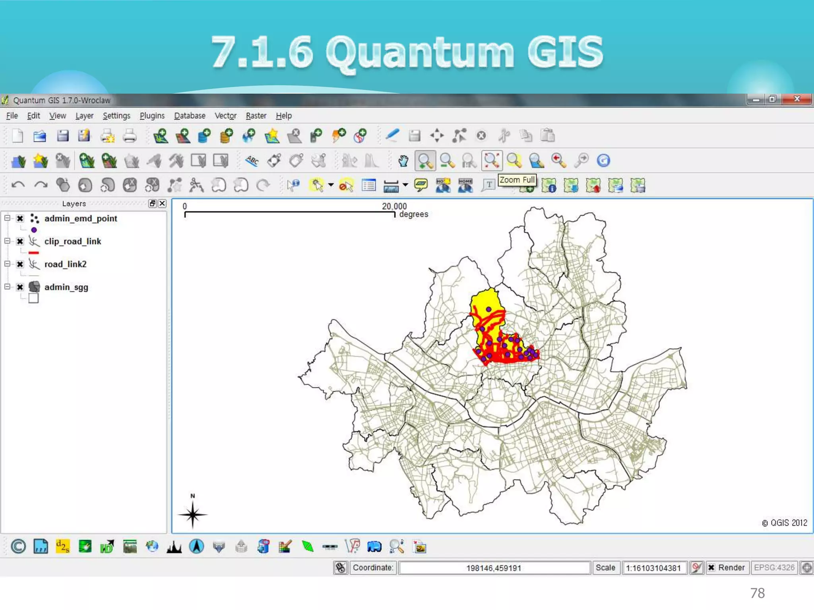The height and width of the screenshot is (610, 814).
Task: Open the Raster menu
Action: (x=256, y=116)
